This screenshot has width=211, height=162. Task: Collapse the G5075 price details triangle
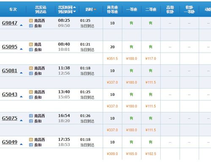[21, 121]
